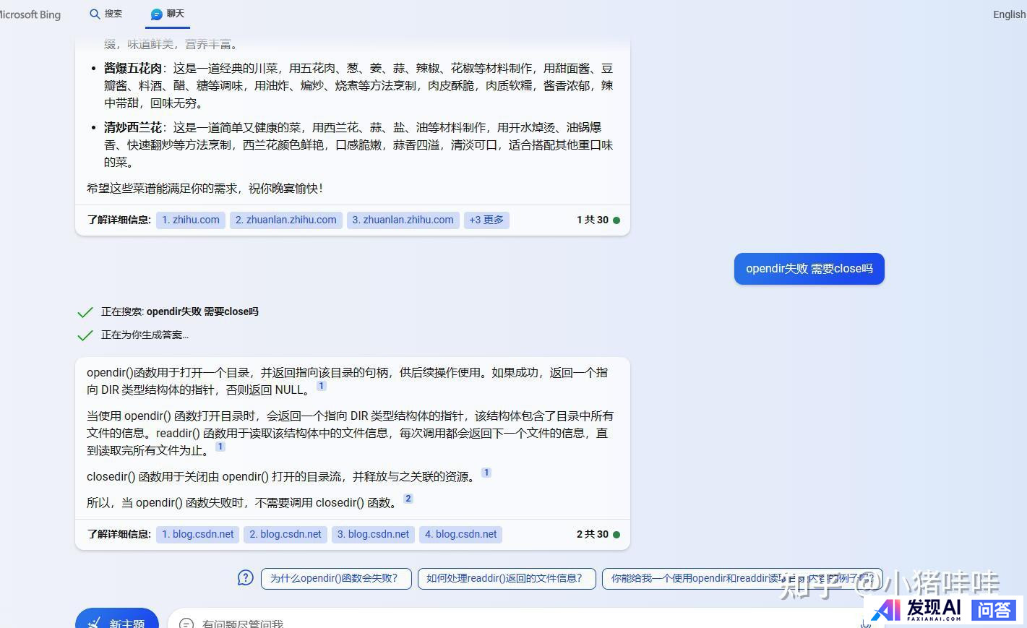Click the chat bubble icon in input box

(x=186, y=623)
